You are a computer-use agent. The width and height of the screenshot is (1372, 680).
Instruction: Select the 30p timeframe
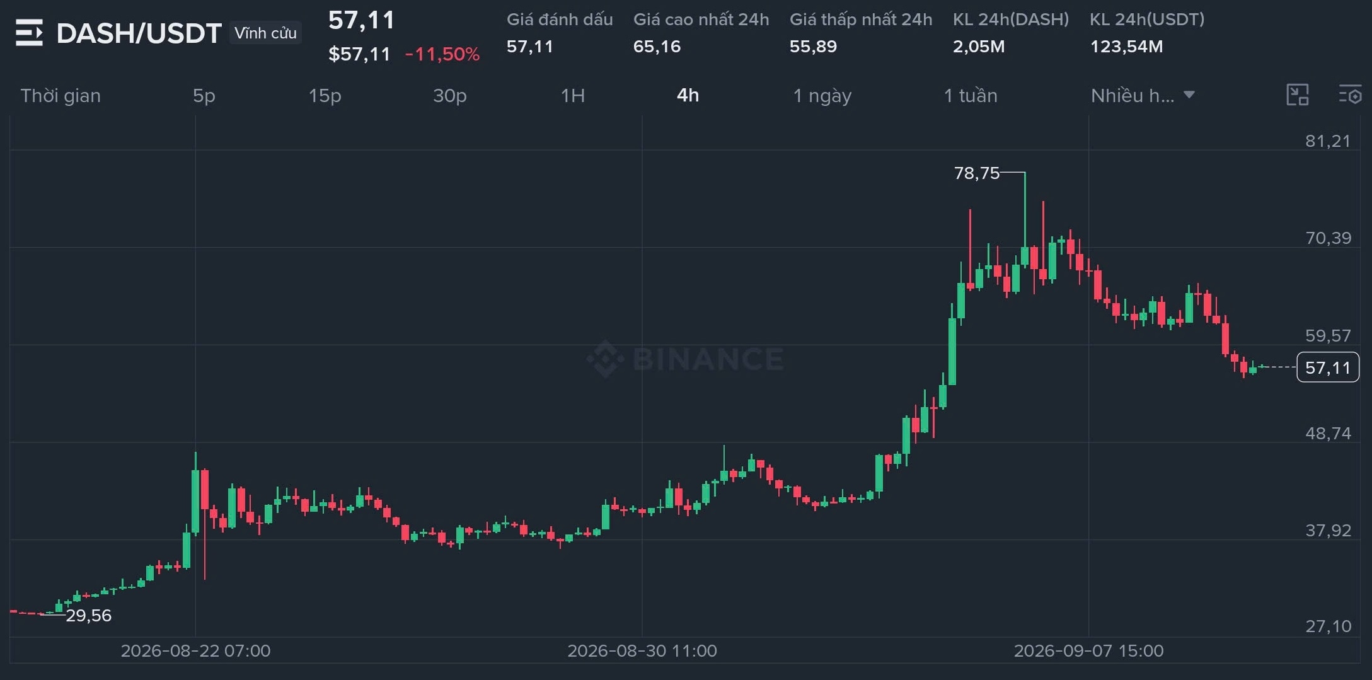[x=450, y=95]
